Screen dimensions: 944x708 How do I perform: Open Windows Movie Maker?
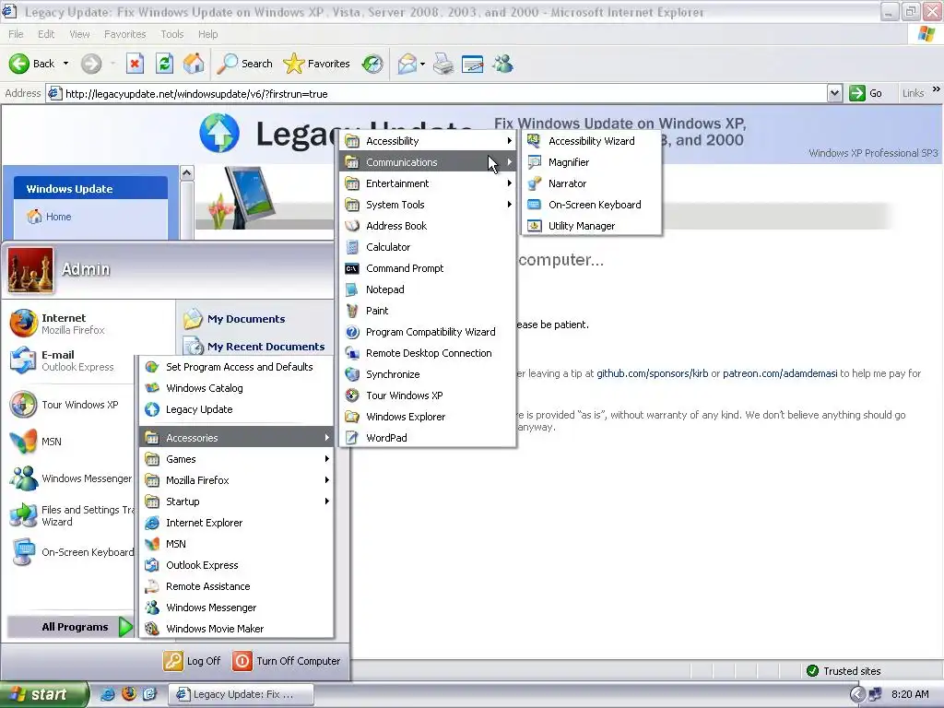coord(237,629)
